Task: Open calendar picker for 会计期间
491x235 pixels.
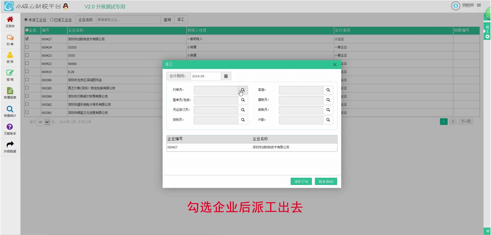Action: (226, 76)
